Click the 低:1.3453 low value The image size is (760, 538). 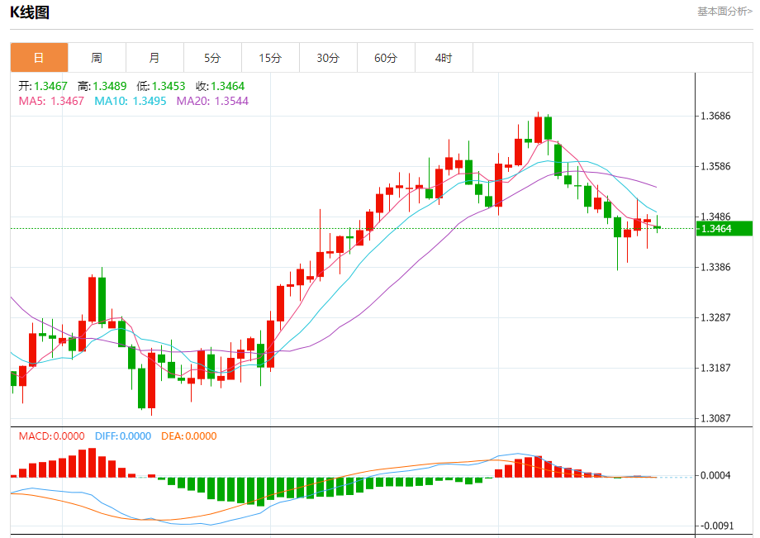(161, 86)
